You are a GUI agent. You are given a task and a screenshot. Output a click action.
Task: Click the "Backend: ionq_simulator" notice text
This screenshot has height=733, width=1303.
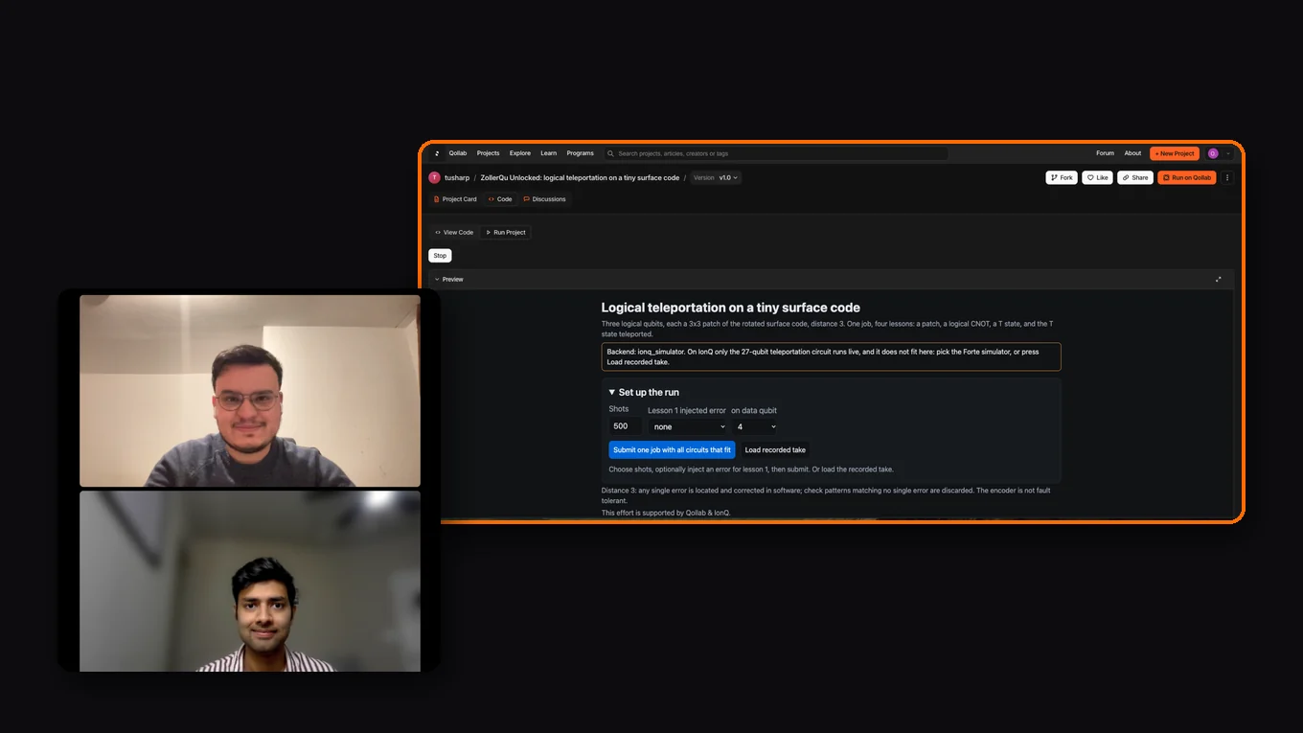point(831,356)
